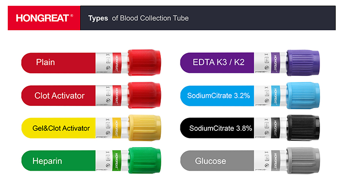
Task: Click the Types of Blood Collection Tube title
Action: pos(138,18)
